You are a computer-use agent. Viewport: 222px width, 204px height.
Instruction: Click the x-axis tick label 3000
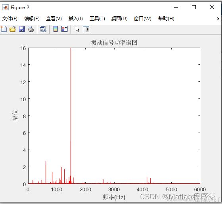114,190
